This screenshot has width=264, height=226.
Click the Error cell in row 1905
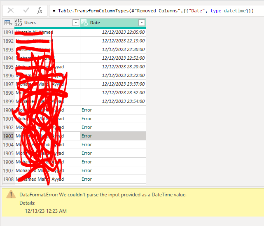coord(113,153)
